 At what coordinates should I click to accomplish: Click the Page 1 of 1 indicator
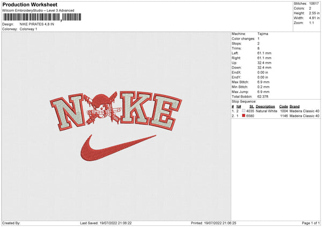[311, 223]
